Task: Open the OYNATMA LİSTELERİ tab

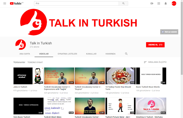Action: pos(67,54)
